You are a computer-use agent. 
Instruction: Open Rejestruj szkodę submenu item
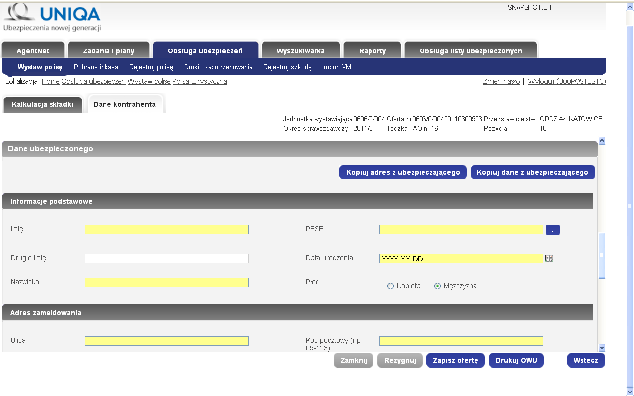pyautogui.click(x=287, y=67)
